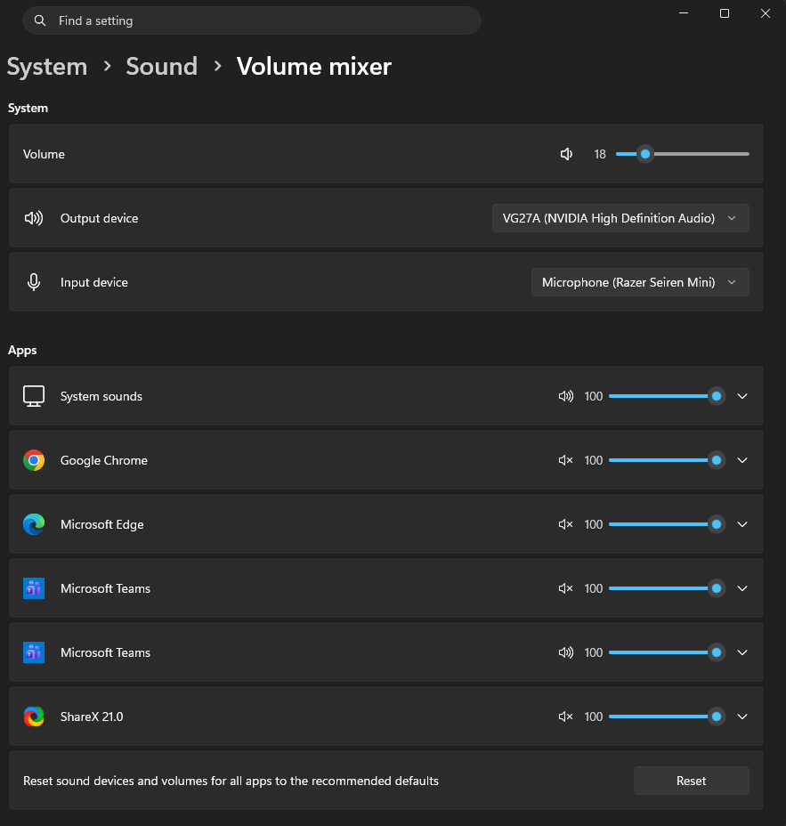
Task: Click the Google Chrome app icon
Action: (34, 460)
